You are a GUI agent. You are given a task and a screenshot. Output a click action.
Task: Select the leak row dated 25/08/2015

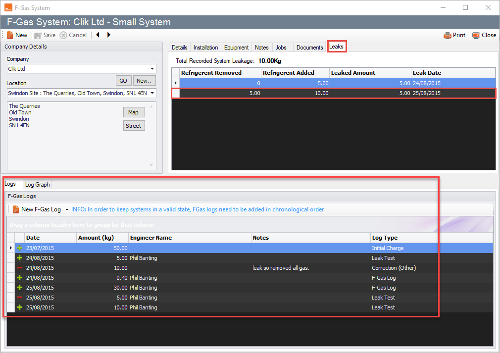click(334, 93)
